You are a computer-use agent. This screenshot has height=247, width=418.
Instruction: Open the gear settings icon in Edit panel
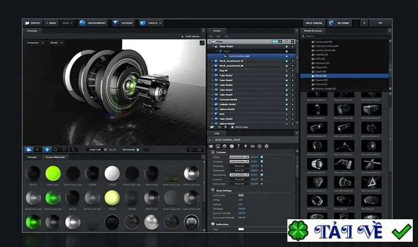(266, 147)
